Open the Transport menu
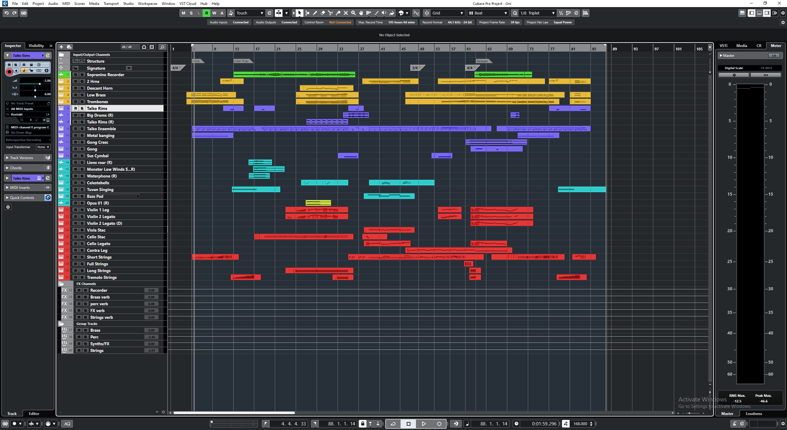The width and height of the screenshot is (787, 430). [x=111, y=3]
